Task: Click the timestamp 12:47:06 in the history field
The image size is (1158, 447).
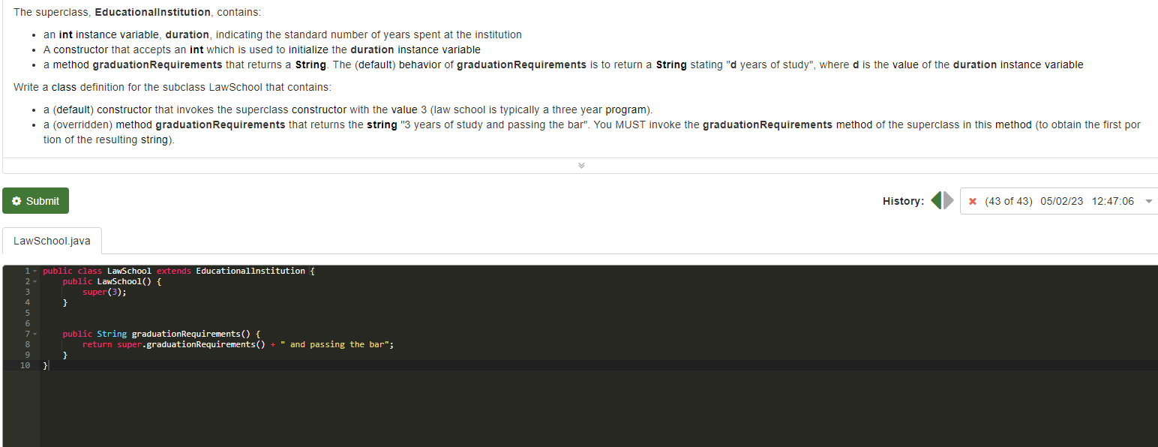Action: tap(1114, 200)
